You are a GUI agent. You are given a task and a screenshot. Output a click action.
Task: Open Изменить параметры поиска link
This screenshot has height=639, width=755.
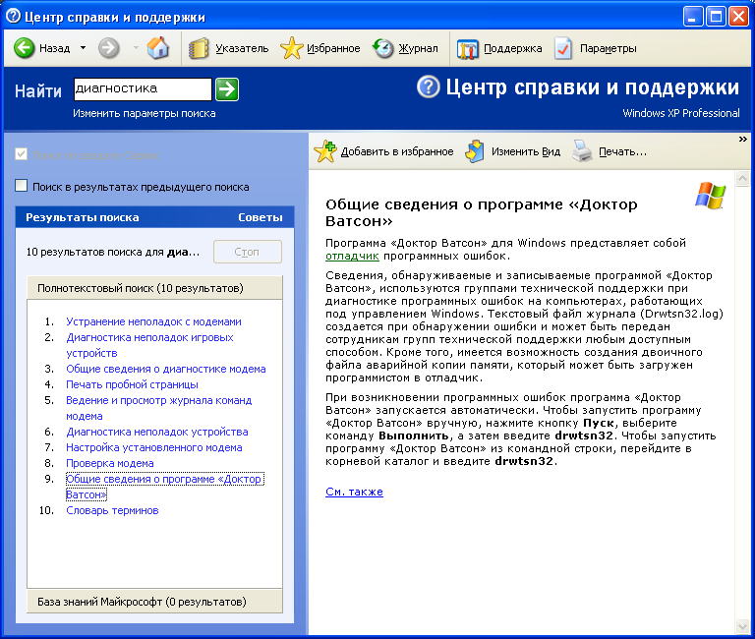click(144, 113)
